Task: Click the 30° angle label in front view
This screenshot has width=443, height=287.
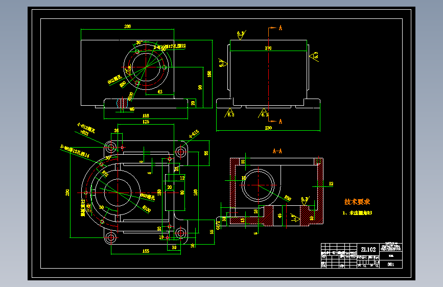Action: [139, 42]
